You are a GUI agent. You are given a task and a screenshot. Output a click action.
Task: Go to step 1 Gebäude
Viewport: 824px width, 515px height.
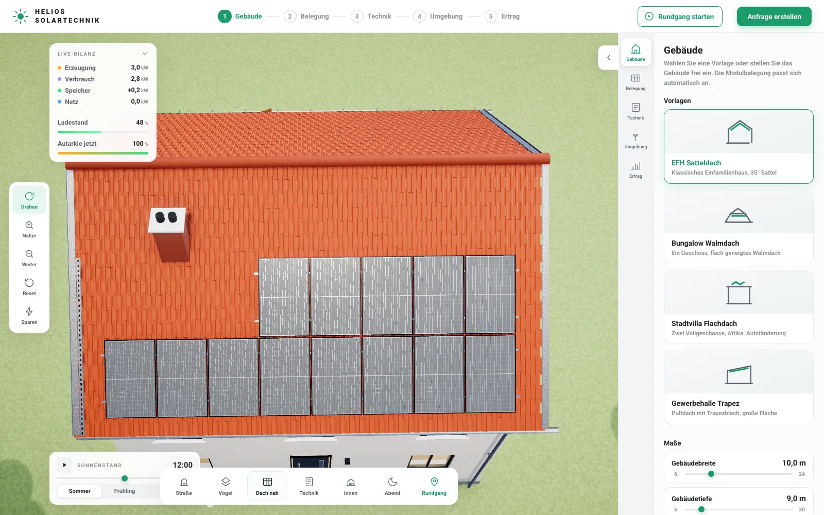pyautogui.click(x=240, y=16)
